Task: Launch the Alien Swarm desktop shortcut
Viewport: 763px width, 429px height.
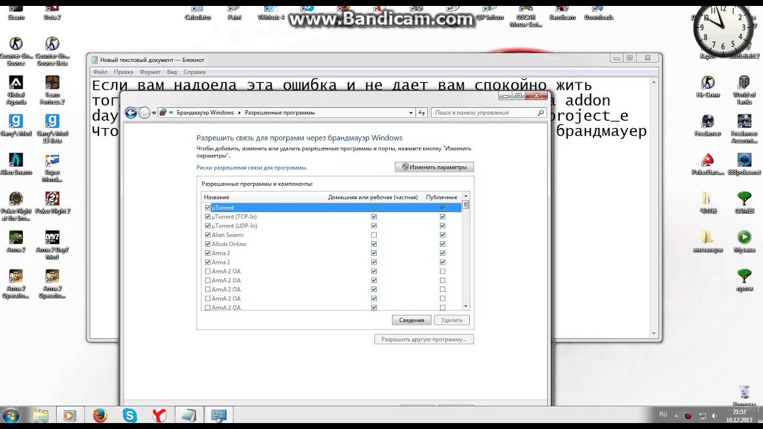Action: point(16,164)
